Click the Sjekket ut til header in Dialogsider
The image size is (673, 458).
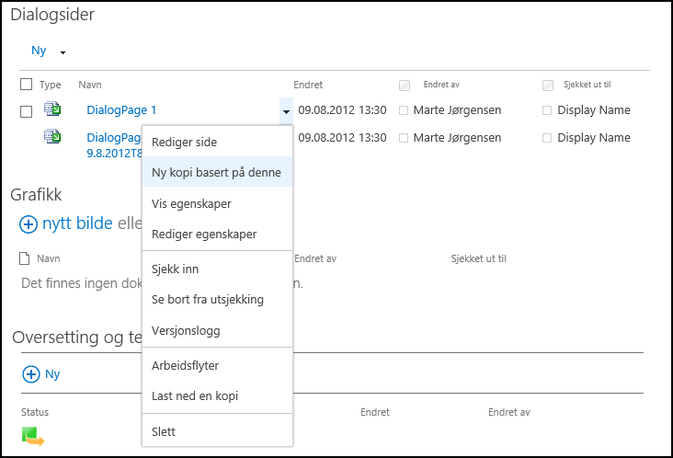(x=587, y=85)
